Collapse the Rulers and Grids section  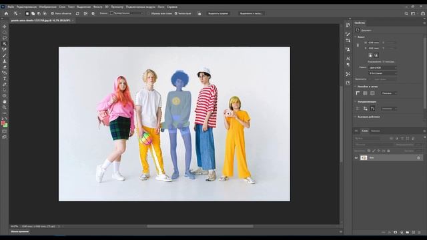point(356,87)
